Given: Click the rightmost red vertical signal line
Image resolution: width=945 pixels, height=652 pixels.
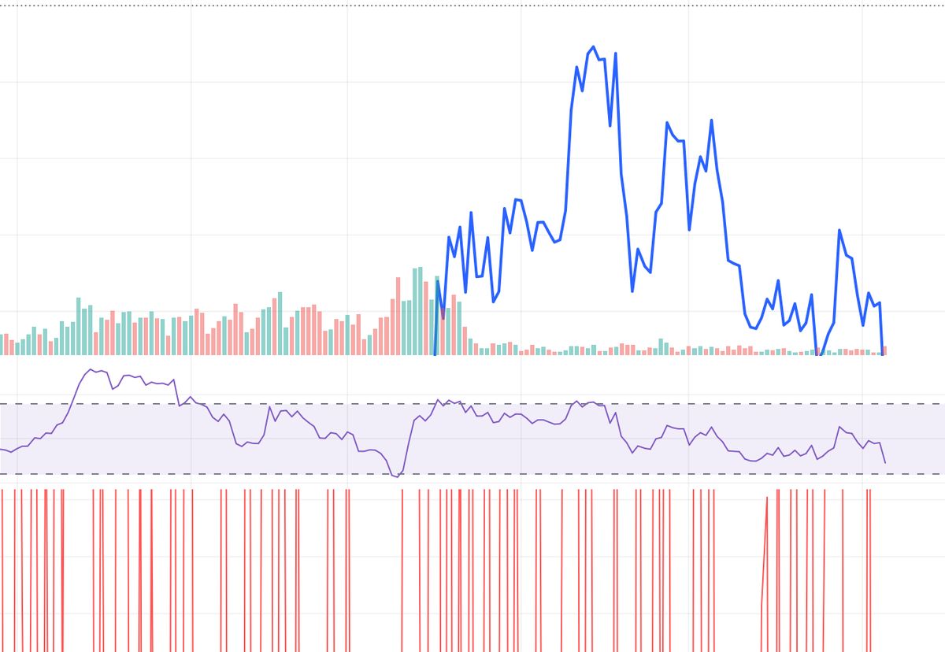Looking at the screenshot, I should [870, 567].
